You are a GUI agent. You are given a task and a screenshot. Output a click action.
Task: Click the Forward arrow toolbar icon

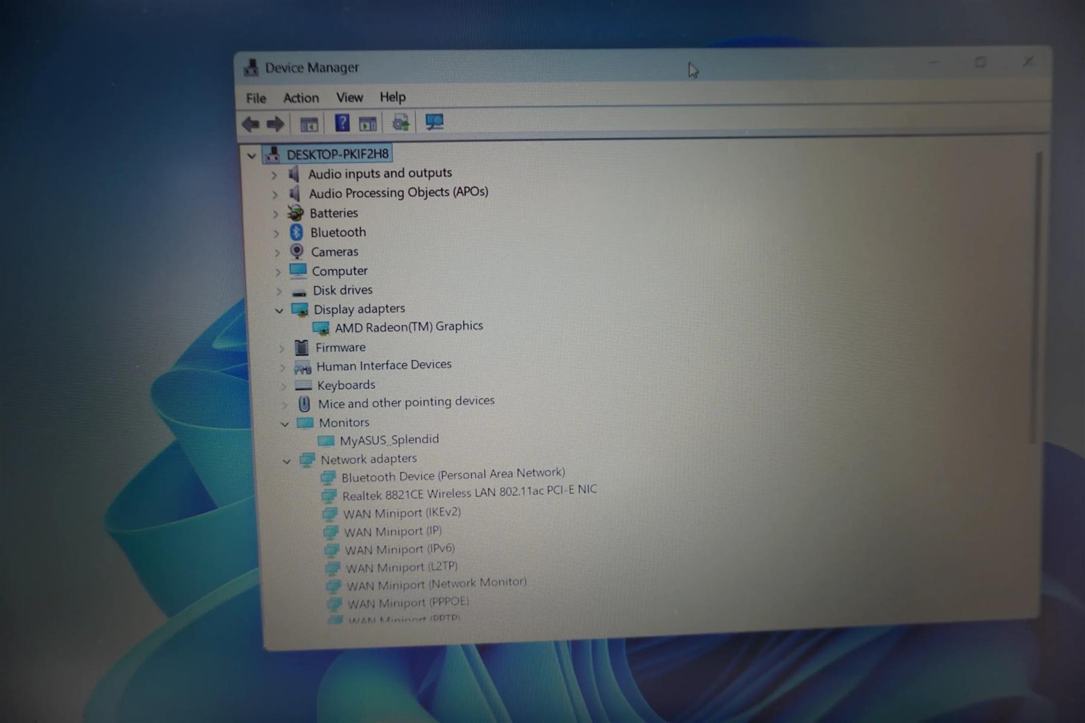tap(275, 124)
